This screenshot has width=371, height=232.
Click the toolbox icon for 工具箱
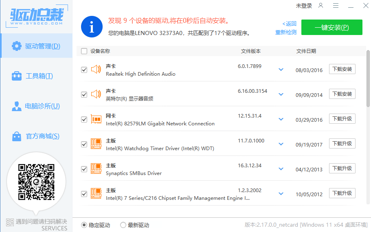pos(17,76)
